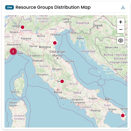Toggle map visibility with eye icon

coord(120,40)
